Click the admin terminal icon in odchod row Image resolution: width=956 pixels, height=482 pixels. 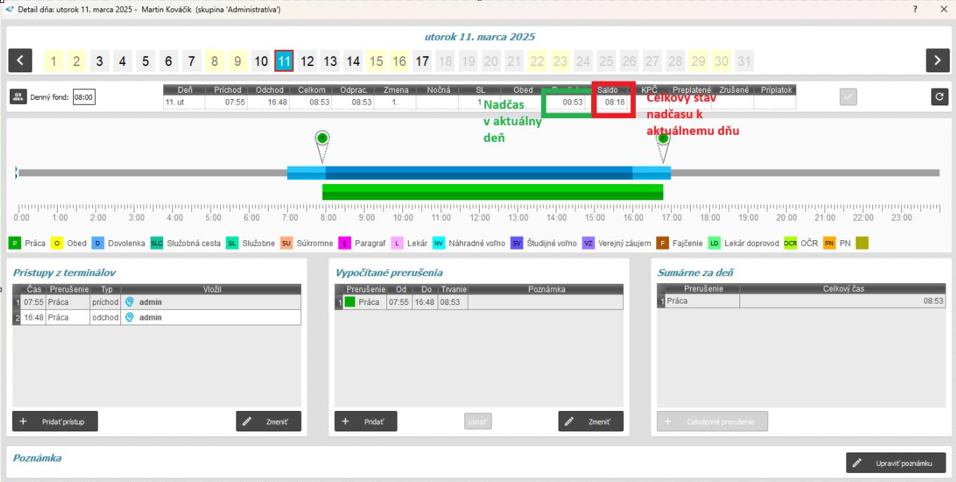129,317
